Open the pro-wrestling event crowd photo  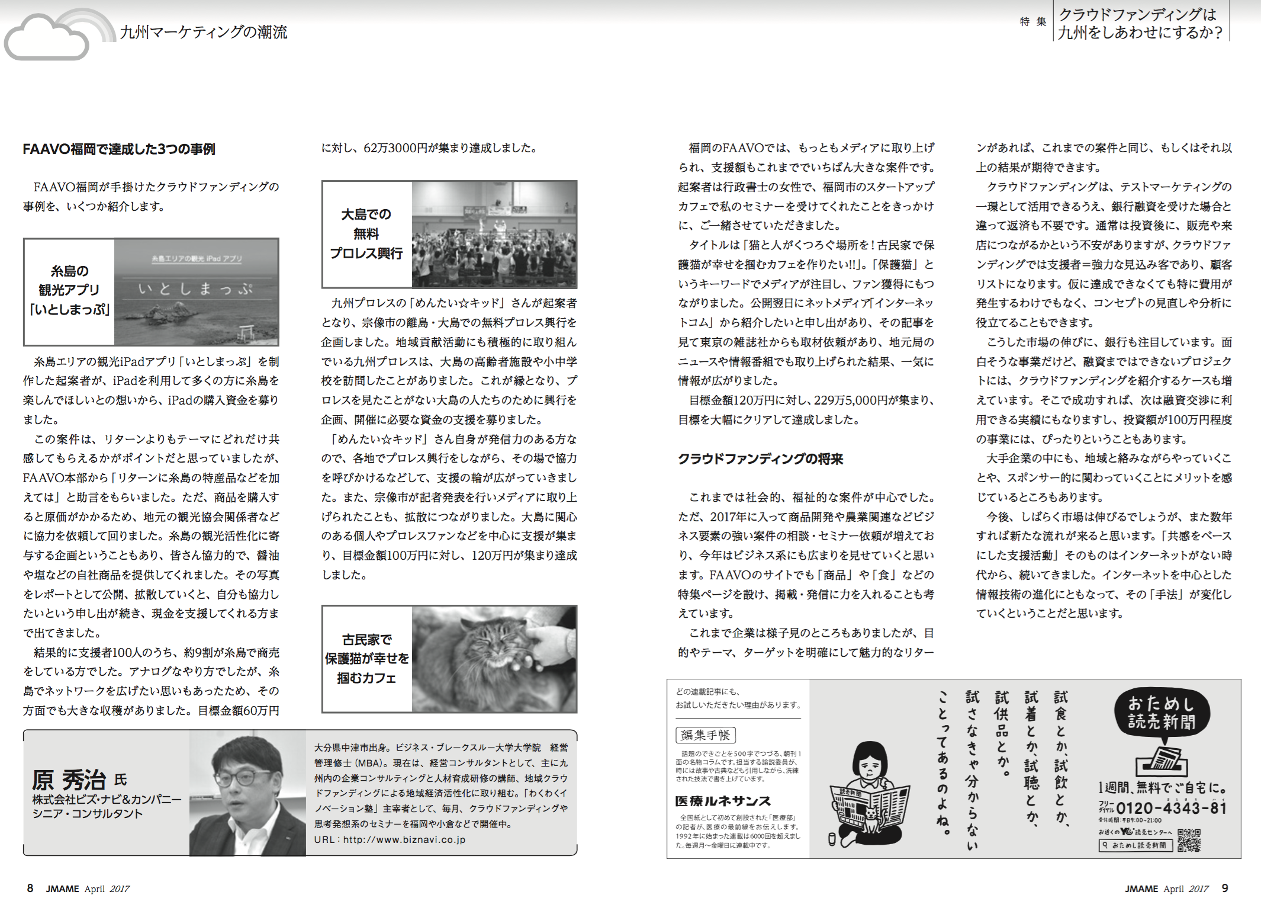(x=494, y=235)
